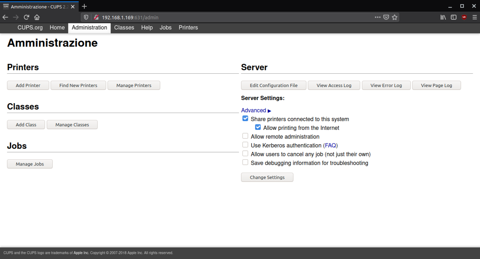Viewport: 480px width, 259px height.
Task: Enable Allow remote administration
Action: pyautogui.click(x=245, y=136)
